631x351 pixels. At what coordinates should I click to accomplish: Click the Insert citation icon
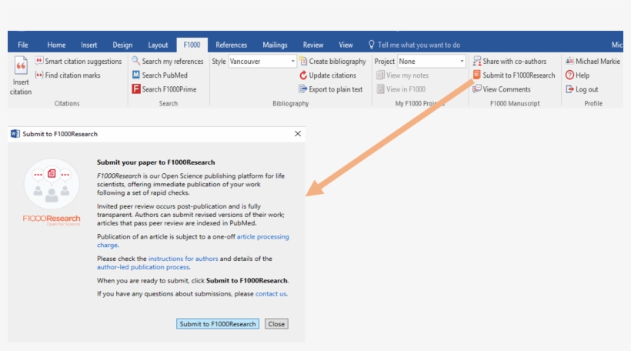(21, 65)
